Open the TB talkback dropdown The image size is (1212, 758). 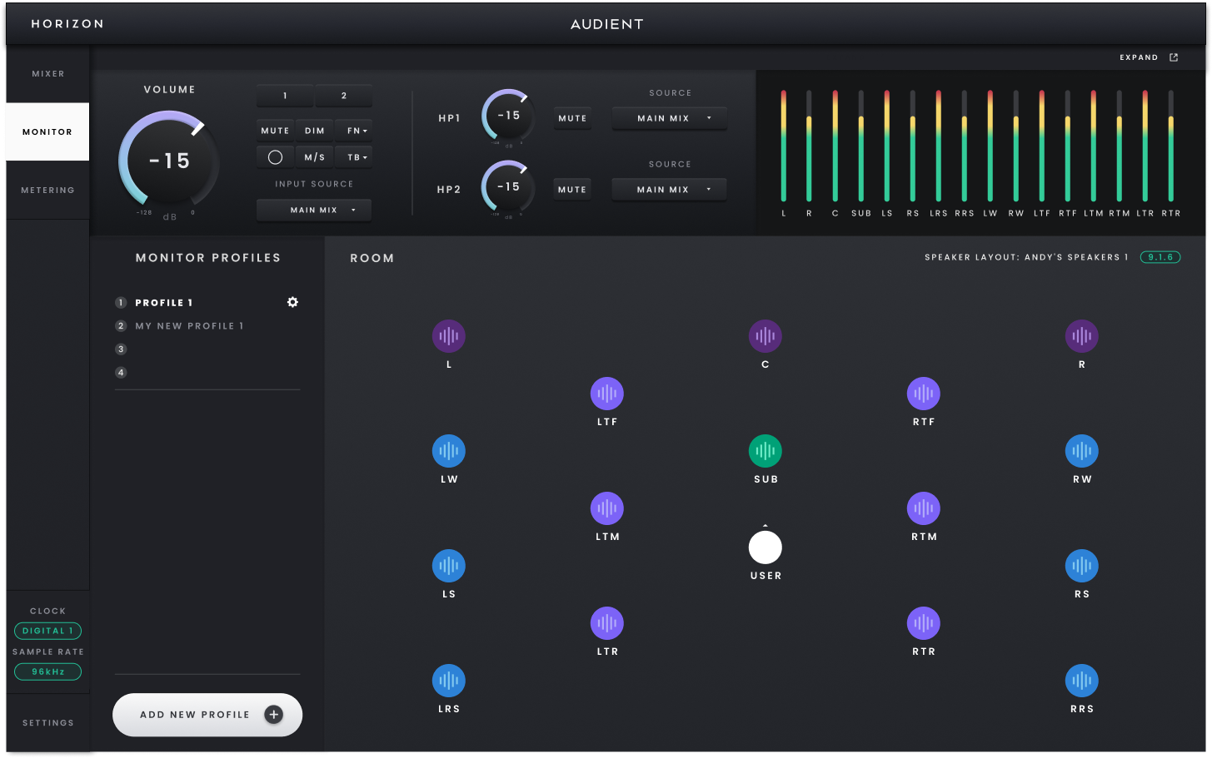pyautogui.click(x=354, y=157)
